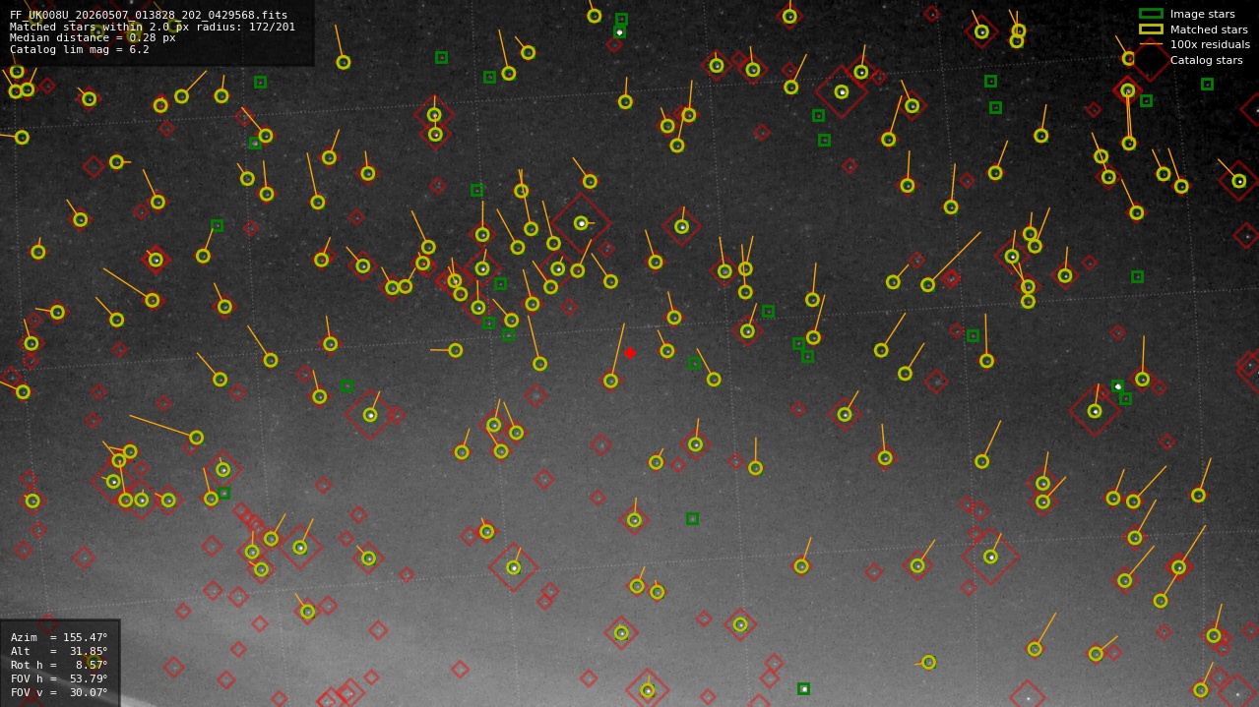Click the green square in the top right corner
Image resolution: width=1259 pixels, height=707 pixels.
(1207, 85)
